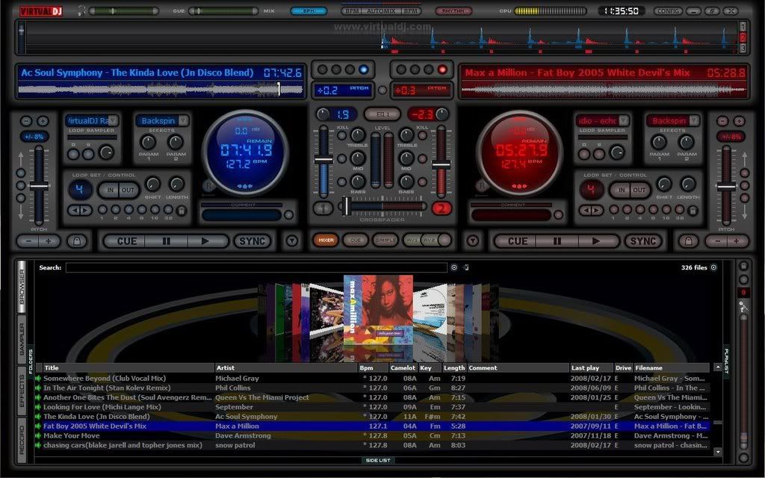
Task: Toggle the lit blue indicator above left pitch display
Action: tap(364, 69)
